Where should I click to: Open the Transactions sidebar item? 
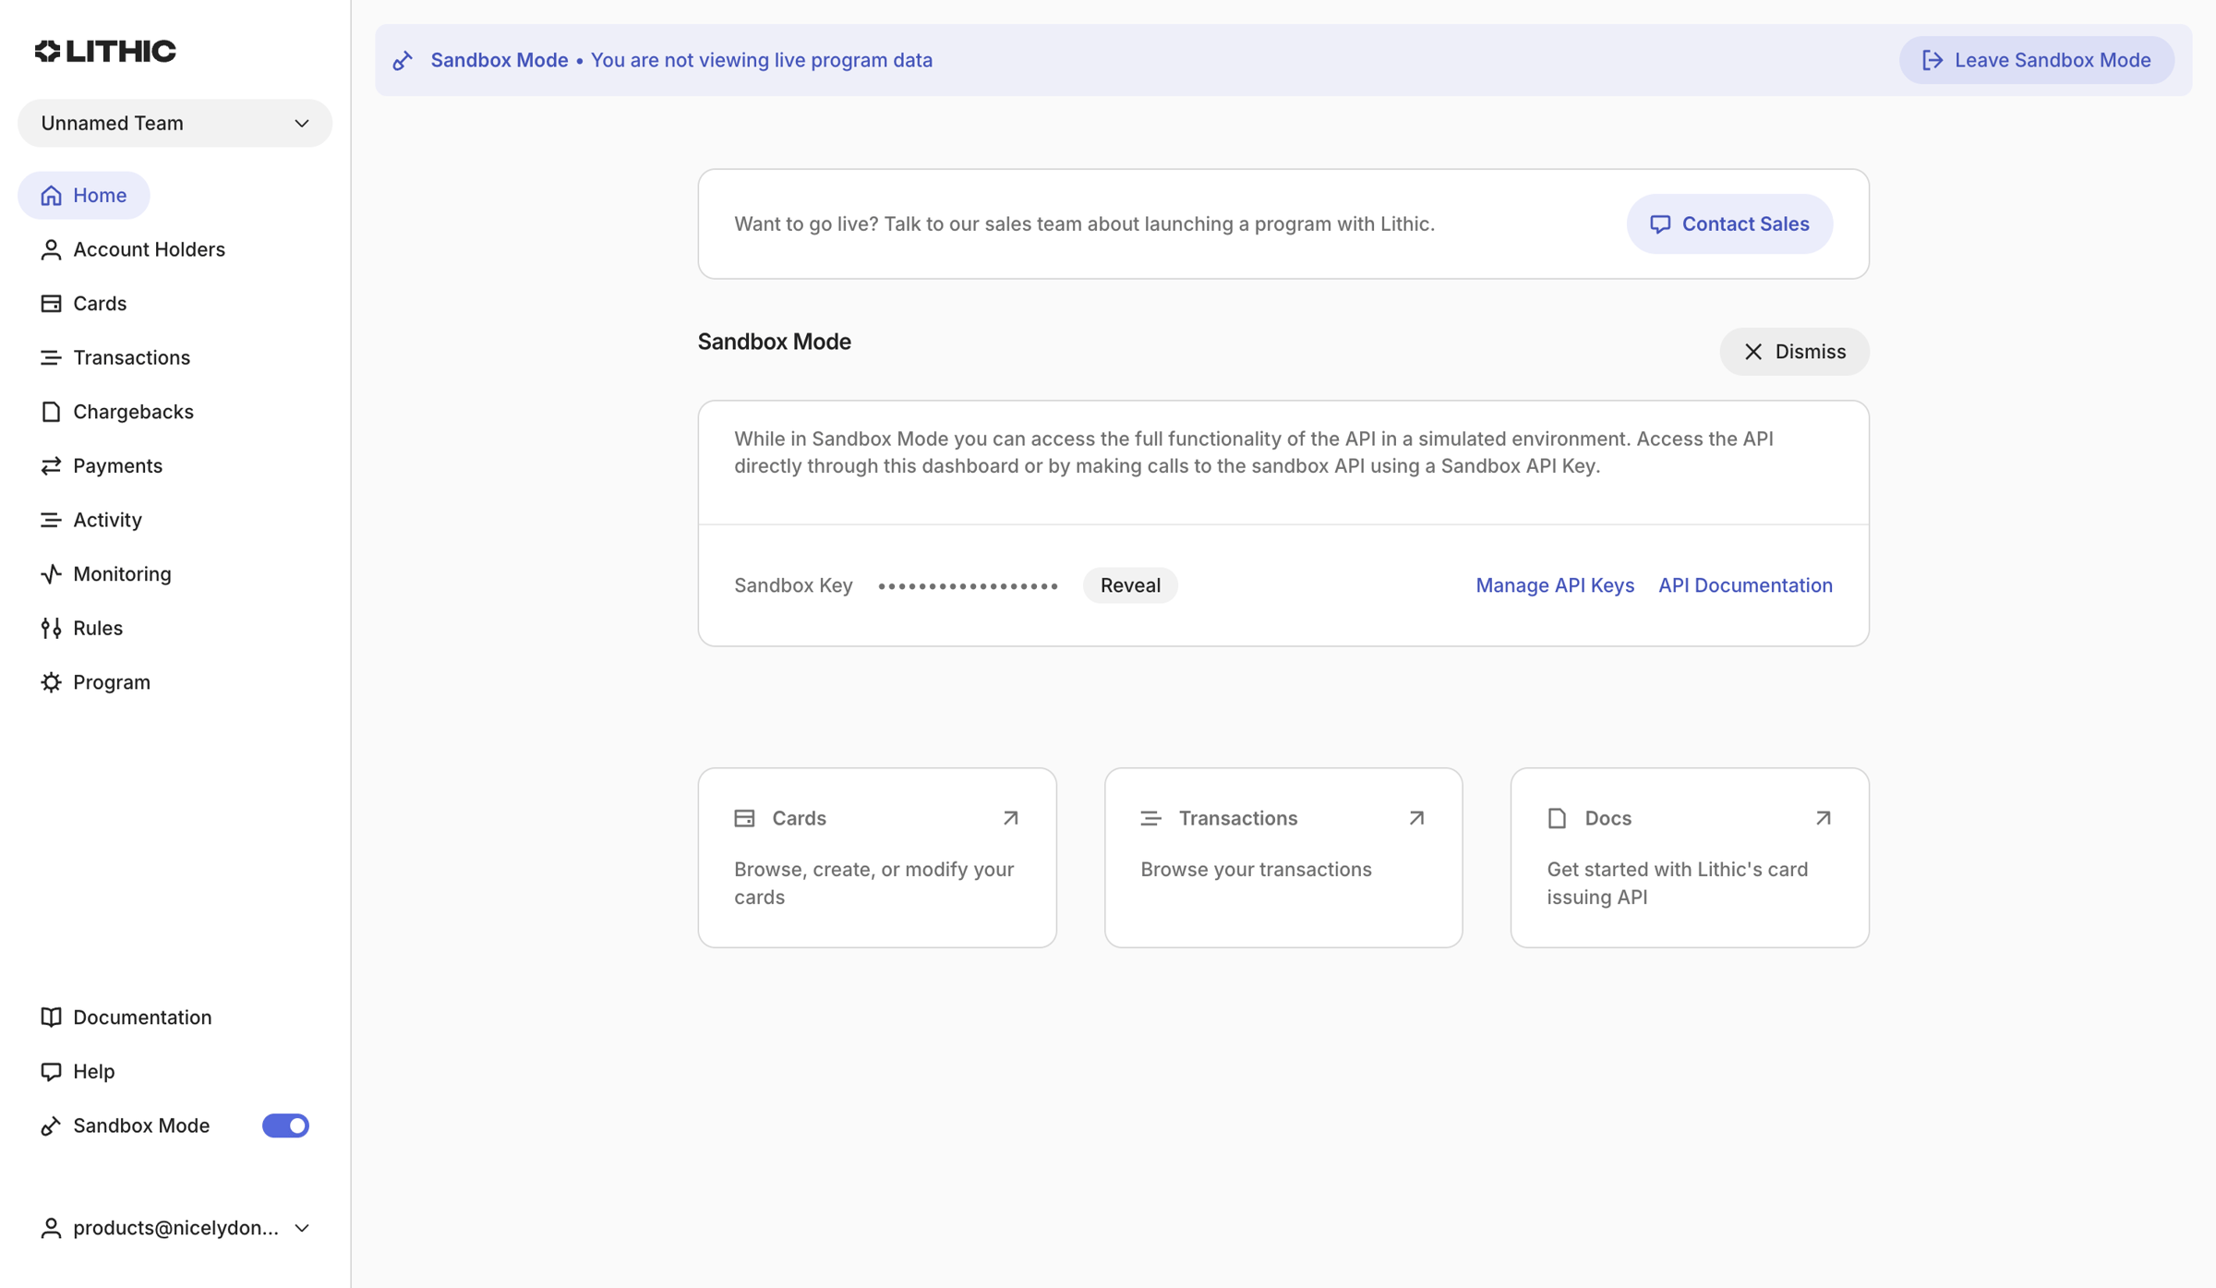[115, 357]
